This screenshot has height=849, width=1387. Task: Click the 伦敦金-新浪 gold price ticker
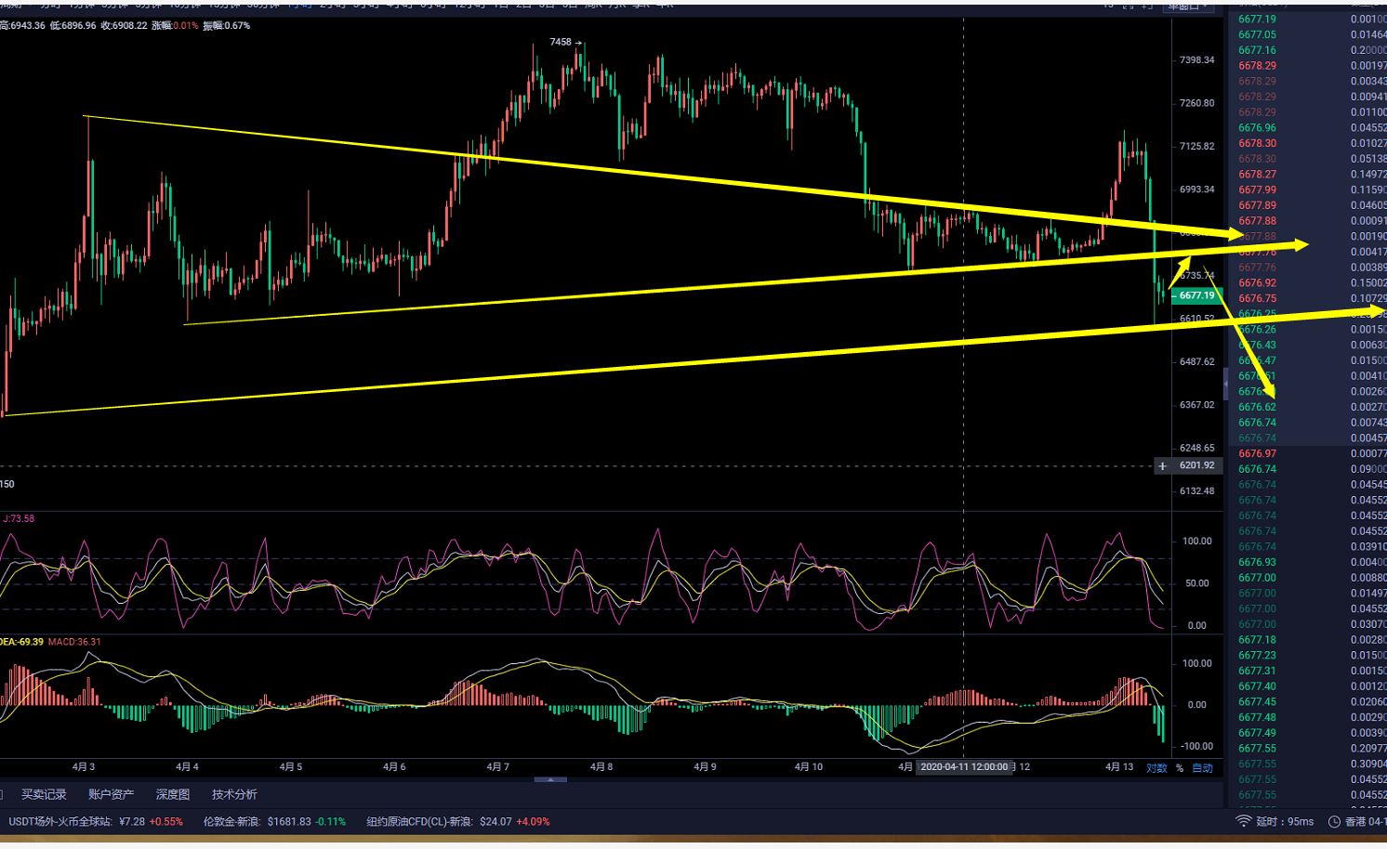point(274,821)
